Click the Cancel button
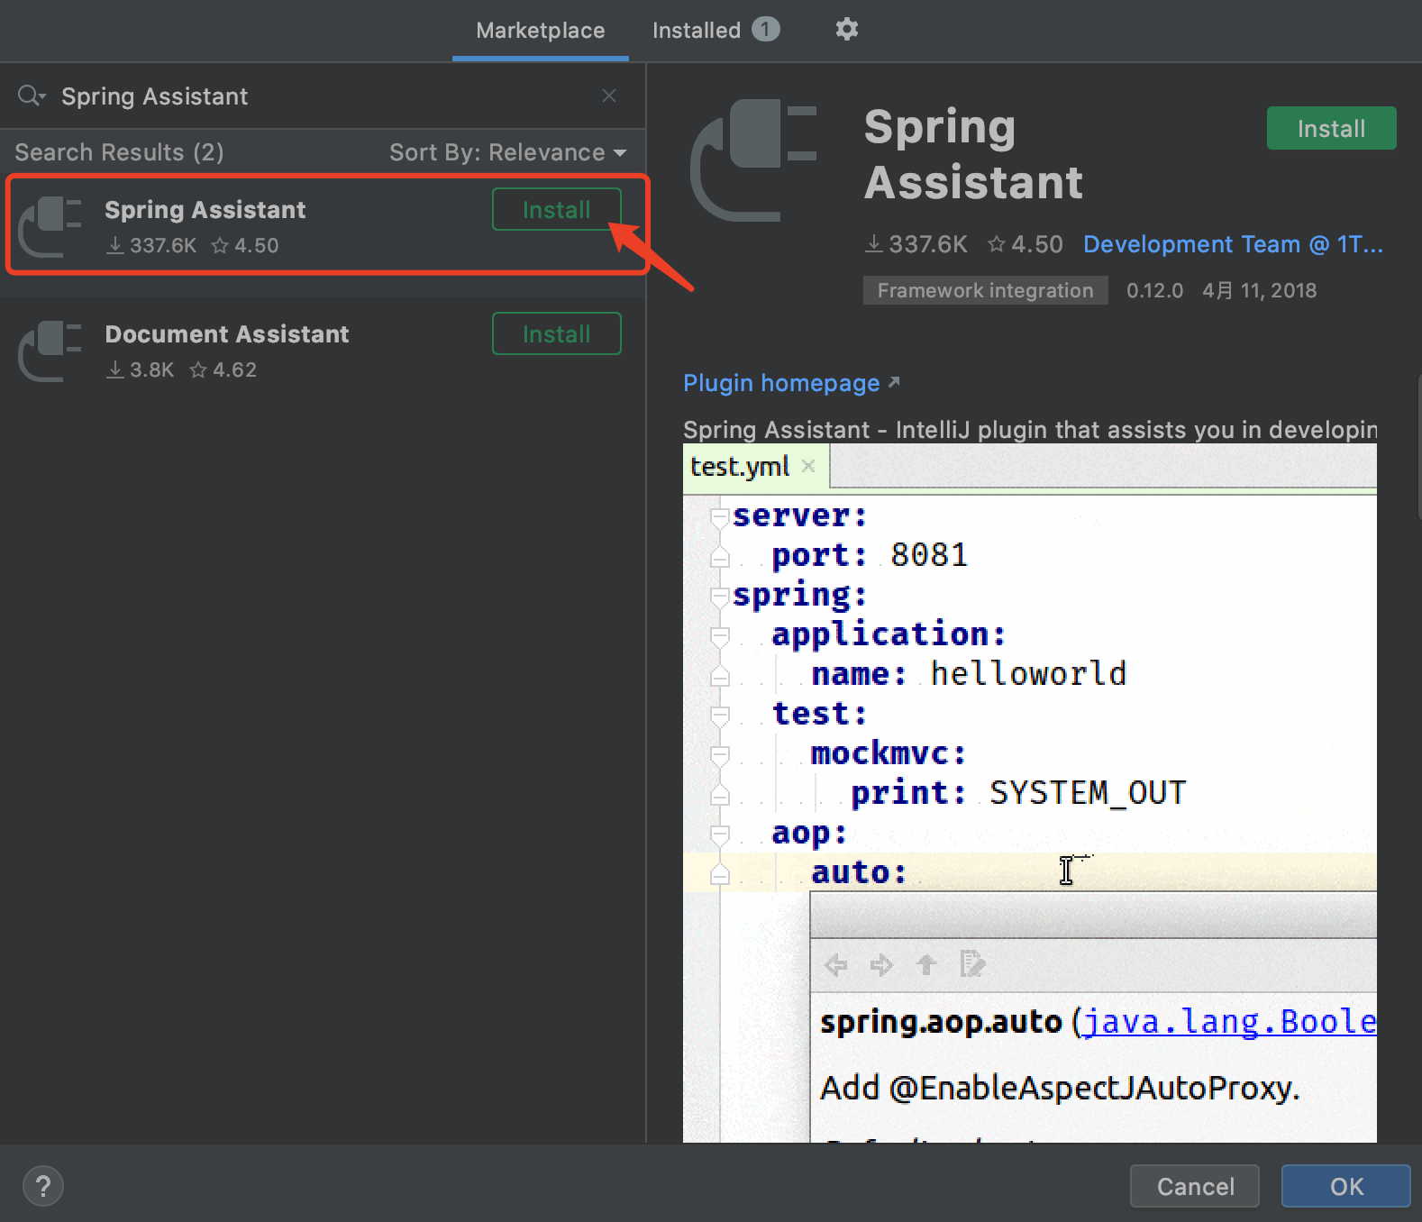This screenshot has width=1422, height=1222. [1195, 1186]
